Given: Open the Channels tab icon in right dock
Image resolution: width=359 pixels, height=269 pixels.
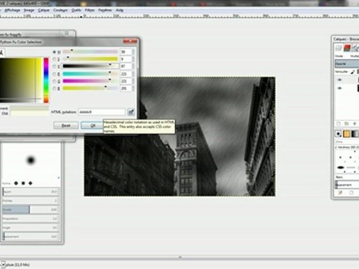Looking at the screenshot, I should (x=347, y=48).
